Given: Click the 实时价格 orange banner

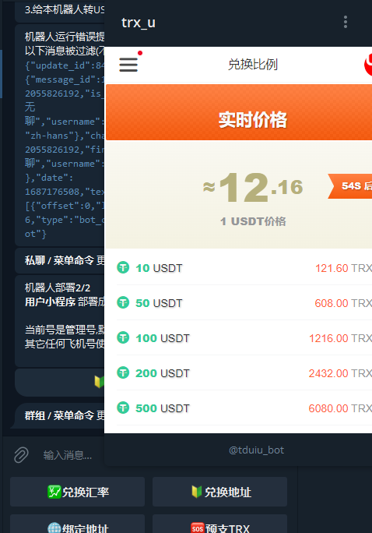Looking at the screenshot, I should pyautogui.click(x=239, y=112).
